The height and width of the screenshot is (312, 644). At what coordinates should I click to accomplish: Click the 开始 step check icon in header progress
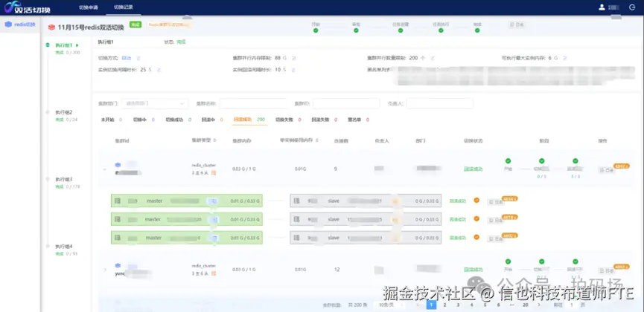pyautogui.click(x=316, y=30)
